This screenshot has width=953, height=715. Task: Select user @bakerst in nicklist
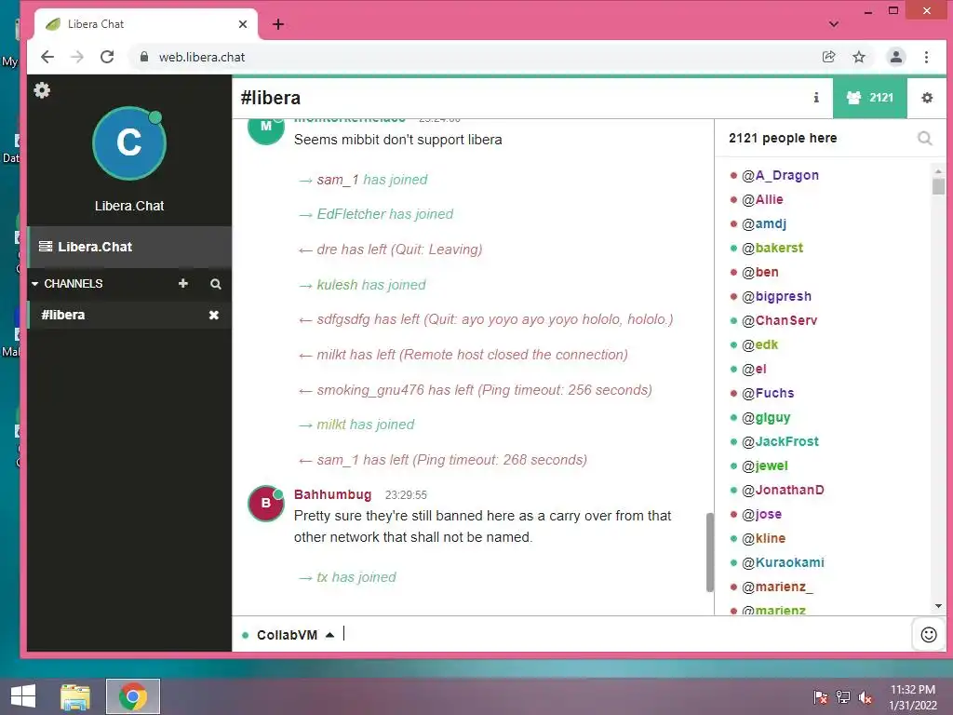pos(772,248)
